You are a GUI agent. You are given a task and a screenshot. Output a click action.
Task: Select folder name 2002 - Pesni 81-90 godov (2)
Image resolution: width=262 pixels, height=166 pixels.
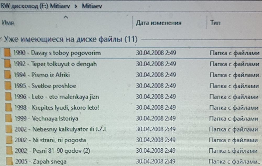tap(52, 151)
